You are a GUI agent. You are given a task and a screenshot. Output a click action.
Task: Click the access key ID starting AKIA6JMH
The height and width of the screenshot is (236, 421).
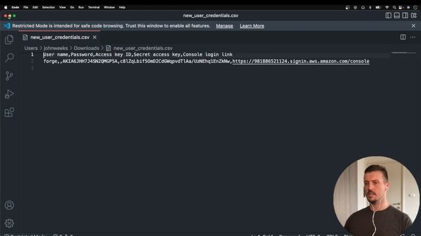(x=90, y=61)
